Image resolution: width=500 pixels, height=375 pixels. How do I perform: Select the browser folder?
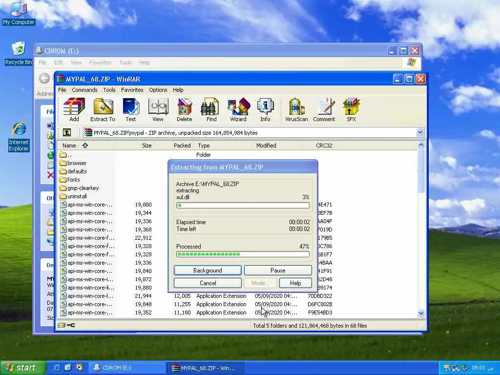[x=73, y=163]
